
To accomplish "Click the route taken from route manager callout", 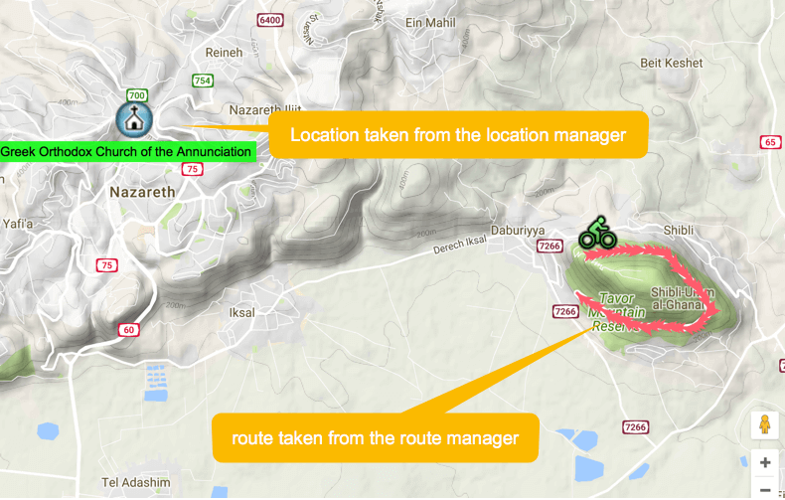I will coord(376,437).
